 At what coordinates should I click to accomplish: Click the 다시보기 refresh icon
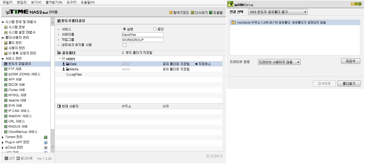point(193,13)
